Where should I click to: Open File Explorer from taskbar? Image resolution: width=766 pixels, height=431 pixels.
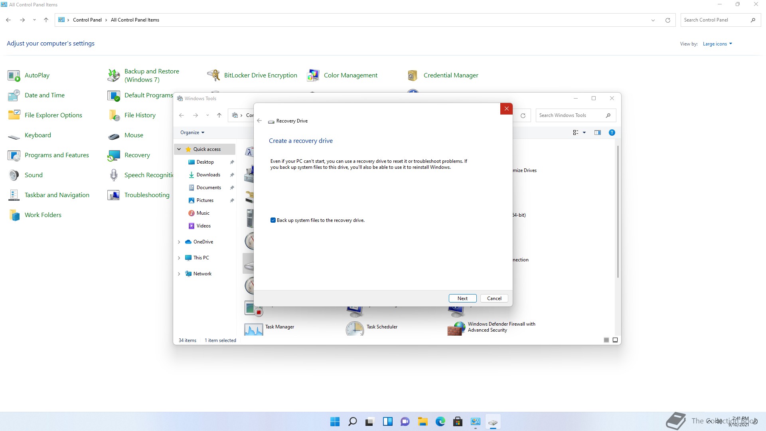[x=422, y=421]
